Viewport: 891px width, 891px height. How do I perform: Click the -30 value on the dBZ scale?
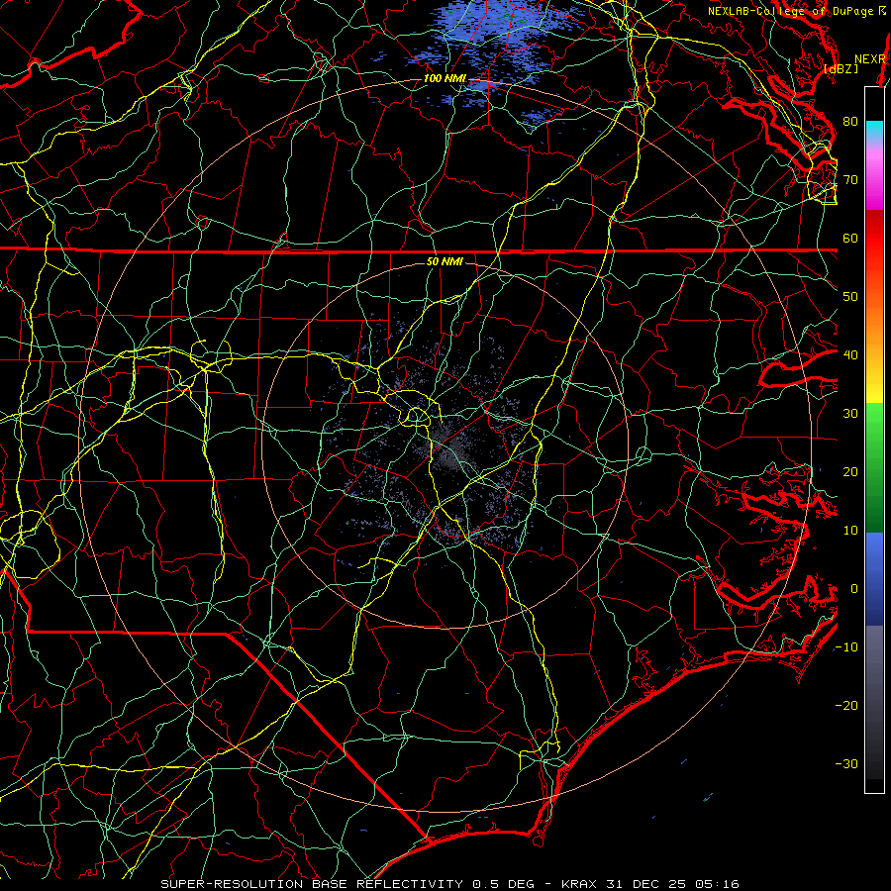click(x=846, y=763)
